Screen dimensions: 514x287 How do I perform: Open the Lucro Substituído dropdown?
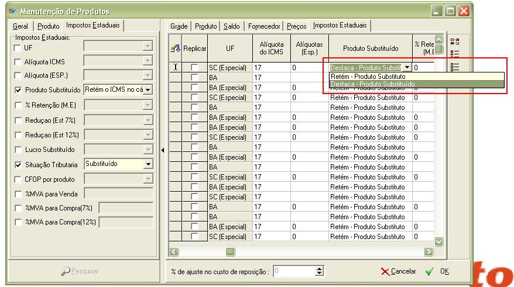(148, 150)
